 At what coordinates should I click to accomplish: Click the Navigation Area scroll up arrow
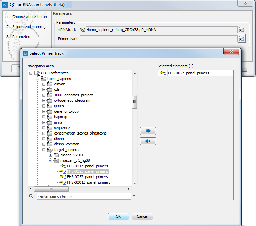[x=135, y=73]
